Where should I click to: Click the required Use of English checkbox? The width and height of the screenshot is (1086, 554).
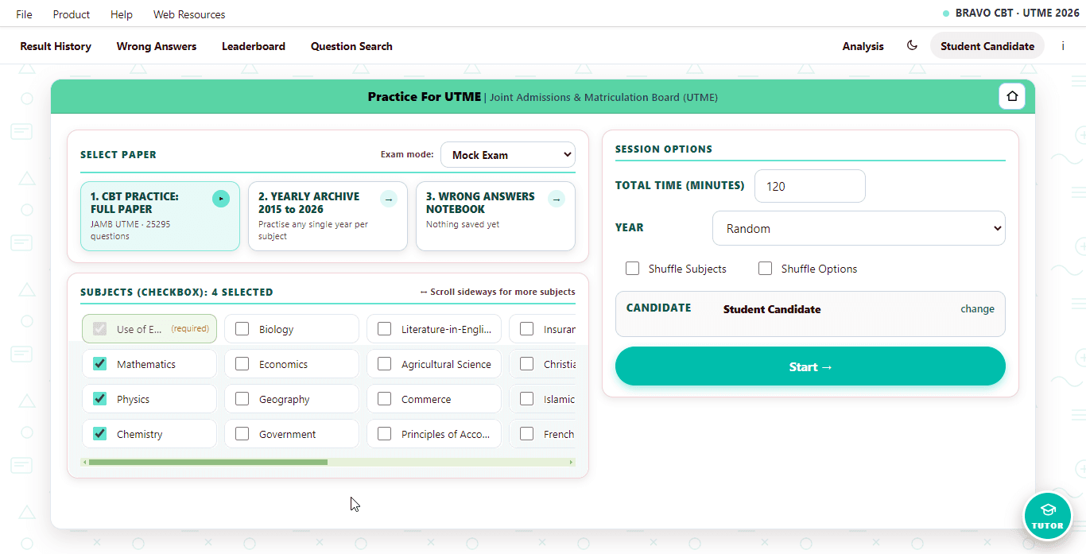tap(100, 329)
